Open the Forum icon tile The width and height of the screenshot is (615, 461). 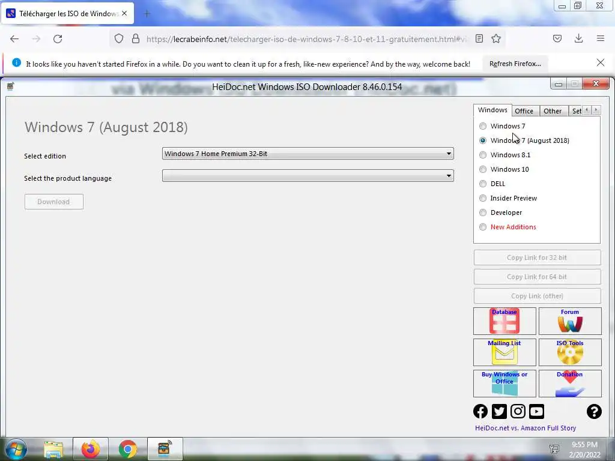(x=570, y=321)
